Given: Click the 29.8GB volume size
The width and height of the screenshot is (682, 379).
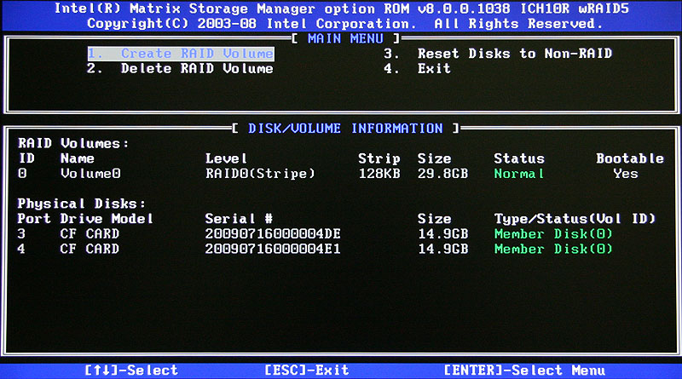Looking at the screenshot, I should pyautogui.click(x=442, y=174).
